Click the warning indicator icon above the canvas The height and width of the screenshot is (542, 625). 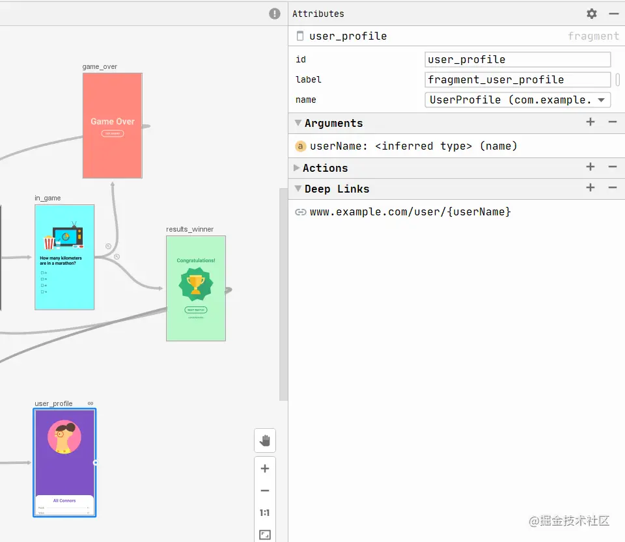click(274, 14)
